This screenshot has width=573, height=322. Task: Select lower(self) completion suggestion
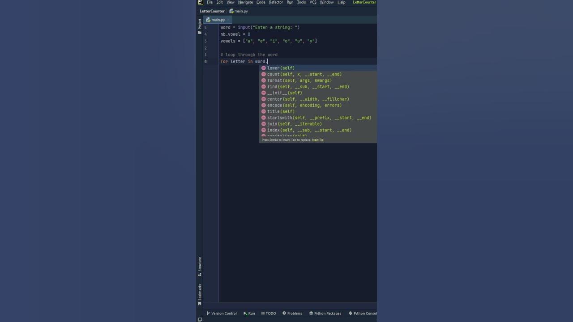point(318,68)
